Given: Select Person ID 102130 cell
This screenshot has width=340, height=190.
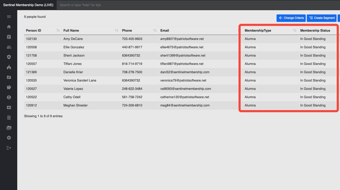Looking at the screenshot, I should [x=32, y=39].
